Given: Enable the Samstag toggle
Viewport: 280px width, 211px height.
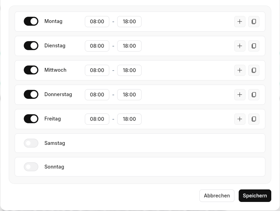Looking at the screenshot, I should point(31,143).
